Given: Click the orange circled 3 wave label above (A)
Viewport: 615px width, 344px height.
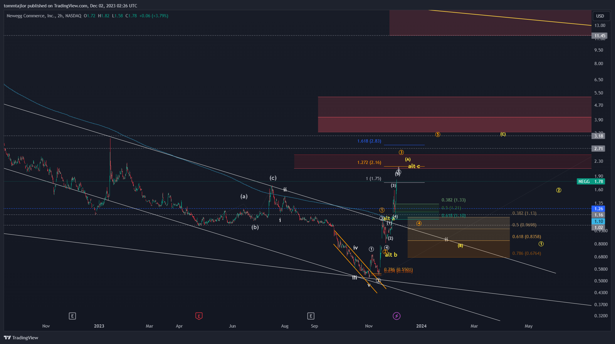Looking at the screenshot, I should tap(401, 152).
